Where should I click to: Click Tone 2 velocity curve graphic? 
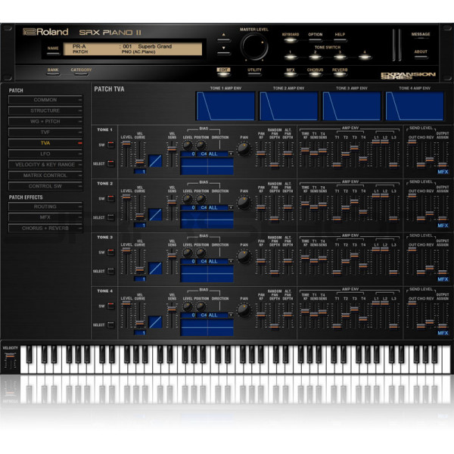(x=155, y=215)
